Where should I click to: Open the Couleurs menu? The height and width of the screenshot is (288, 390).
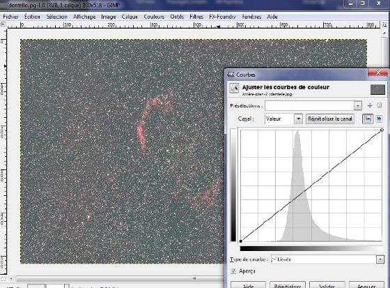point(154,17)
